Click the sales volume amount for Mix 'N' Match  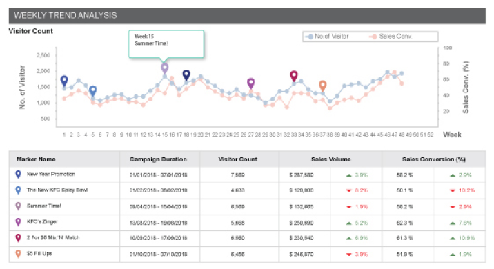[x=302, y=239]
